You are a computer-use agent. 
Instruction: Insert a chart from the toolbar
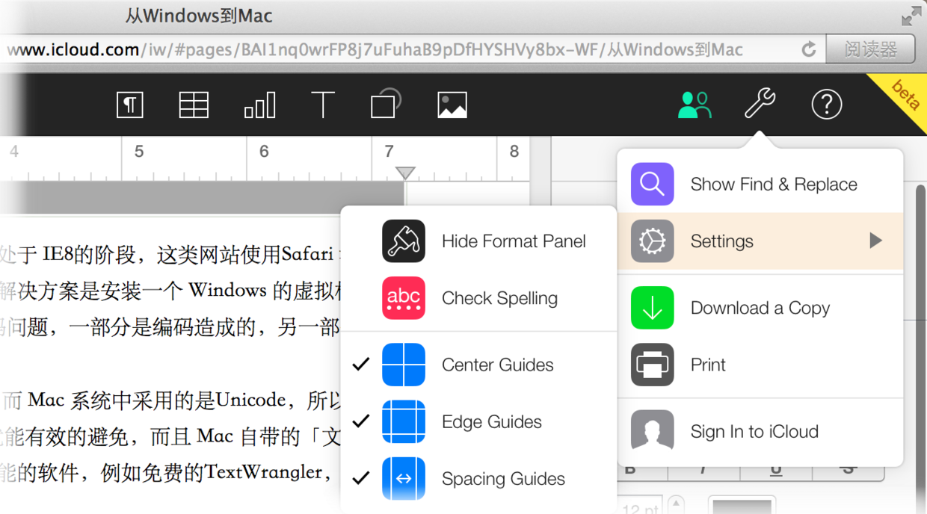[259, 105]
